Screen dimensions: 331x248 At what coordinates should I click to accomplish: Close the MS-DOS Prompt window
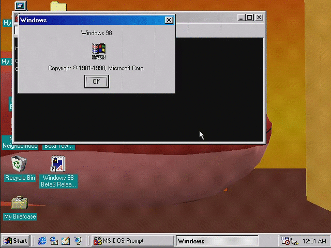pyautogui.click(x=259, y=17)
